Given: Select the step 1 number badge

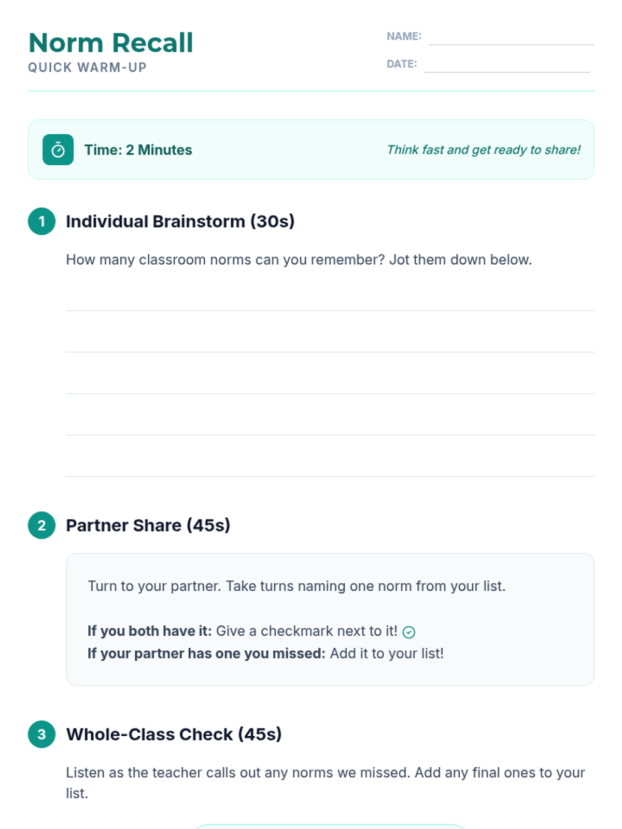Looking at the screenshot, I should (41, 221).
